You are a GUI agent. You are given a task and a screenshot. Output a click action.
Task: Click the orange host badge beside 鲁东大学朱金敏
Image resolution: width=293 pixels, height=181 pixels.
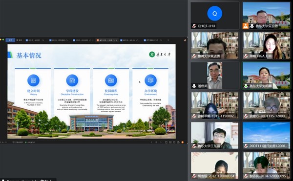tap(246, 26)
